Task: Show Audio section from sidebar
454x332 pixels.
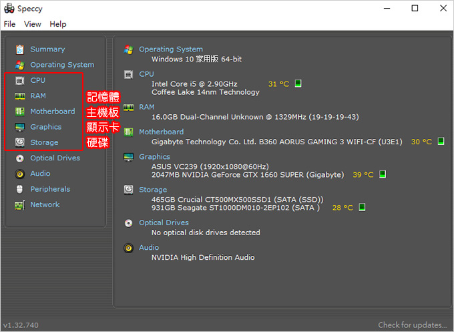Action: (40, 174)
